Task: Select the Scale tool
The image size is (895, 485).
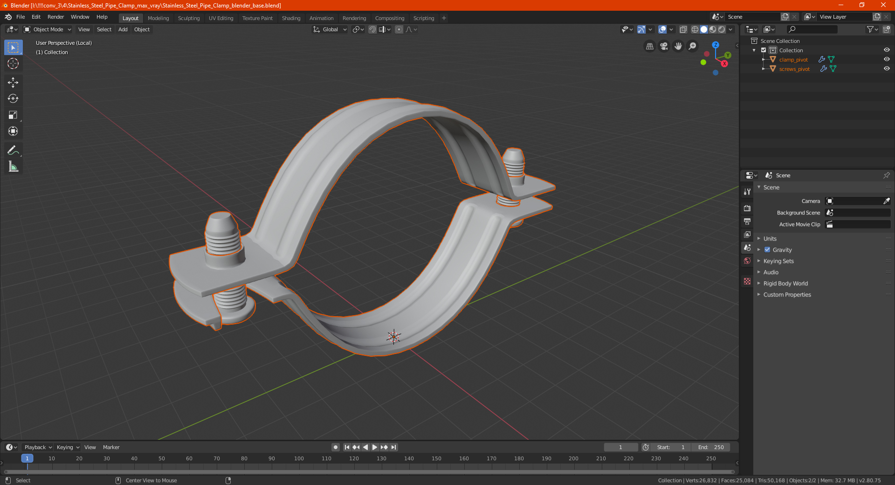Action: (x=13, y=115)
